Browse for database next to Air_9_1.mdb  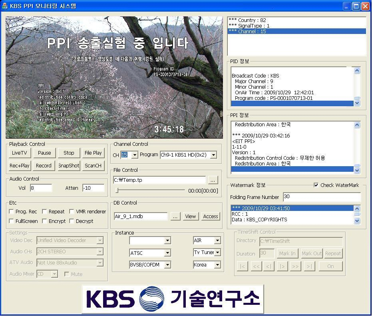175,217
